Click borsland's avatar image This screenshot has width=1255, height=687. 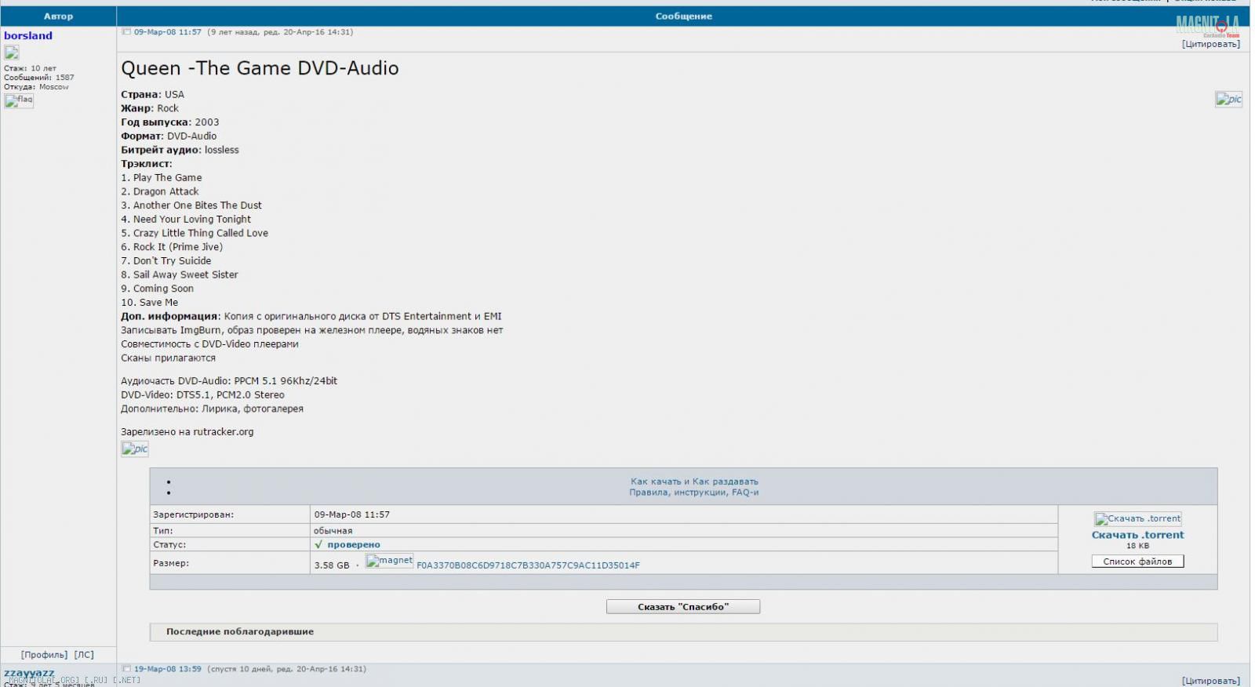pos(12,53)
